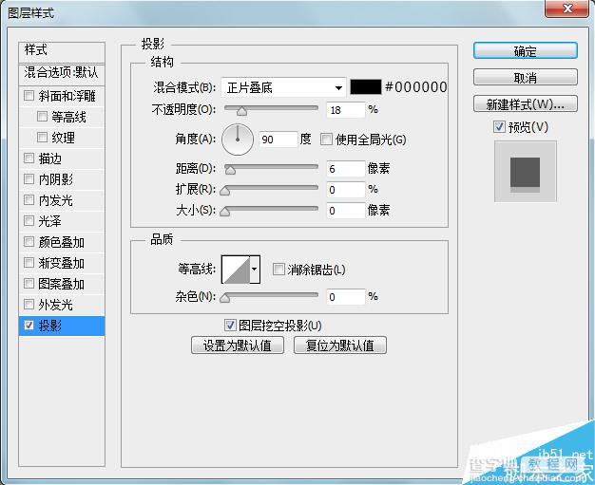Enable the 颜色叠加 checkbox

coord(29,241)
